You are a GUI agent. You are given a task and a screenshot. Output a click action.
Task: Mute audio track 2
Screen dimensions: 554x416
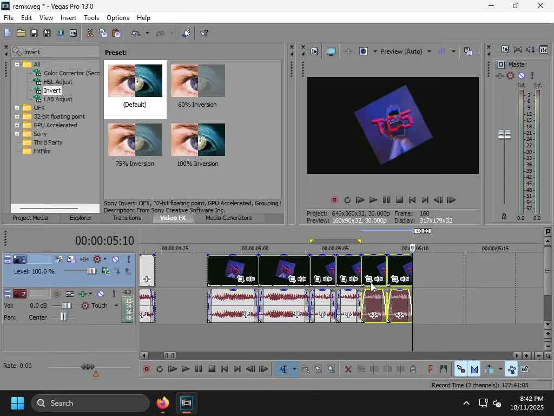[101, 294]
